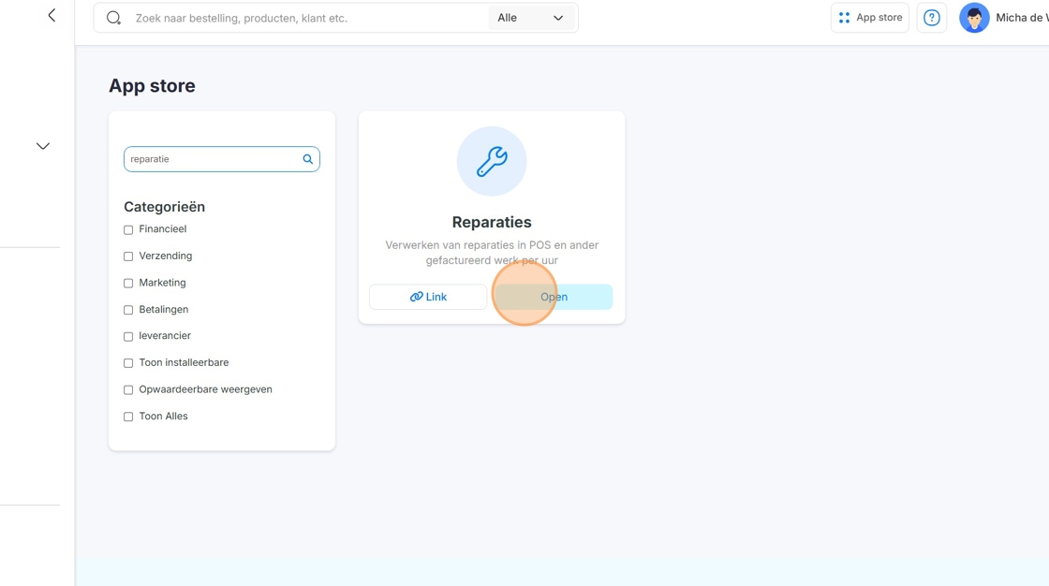Click search icon in the reparatie field
This screenshot has height=586, width=1049.
coord(308,159)
